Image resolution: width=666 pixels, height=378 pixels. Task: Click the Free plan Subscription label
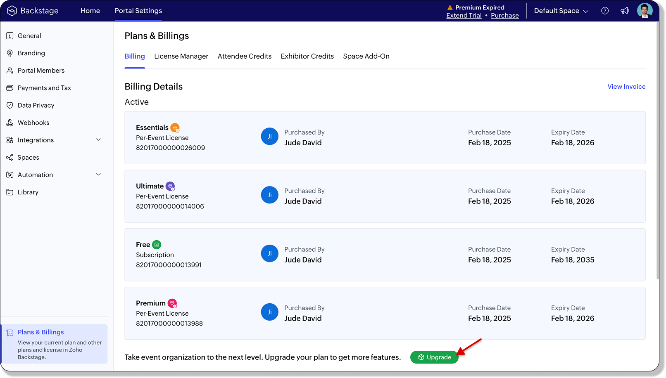click(x=155, y=255)
